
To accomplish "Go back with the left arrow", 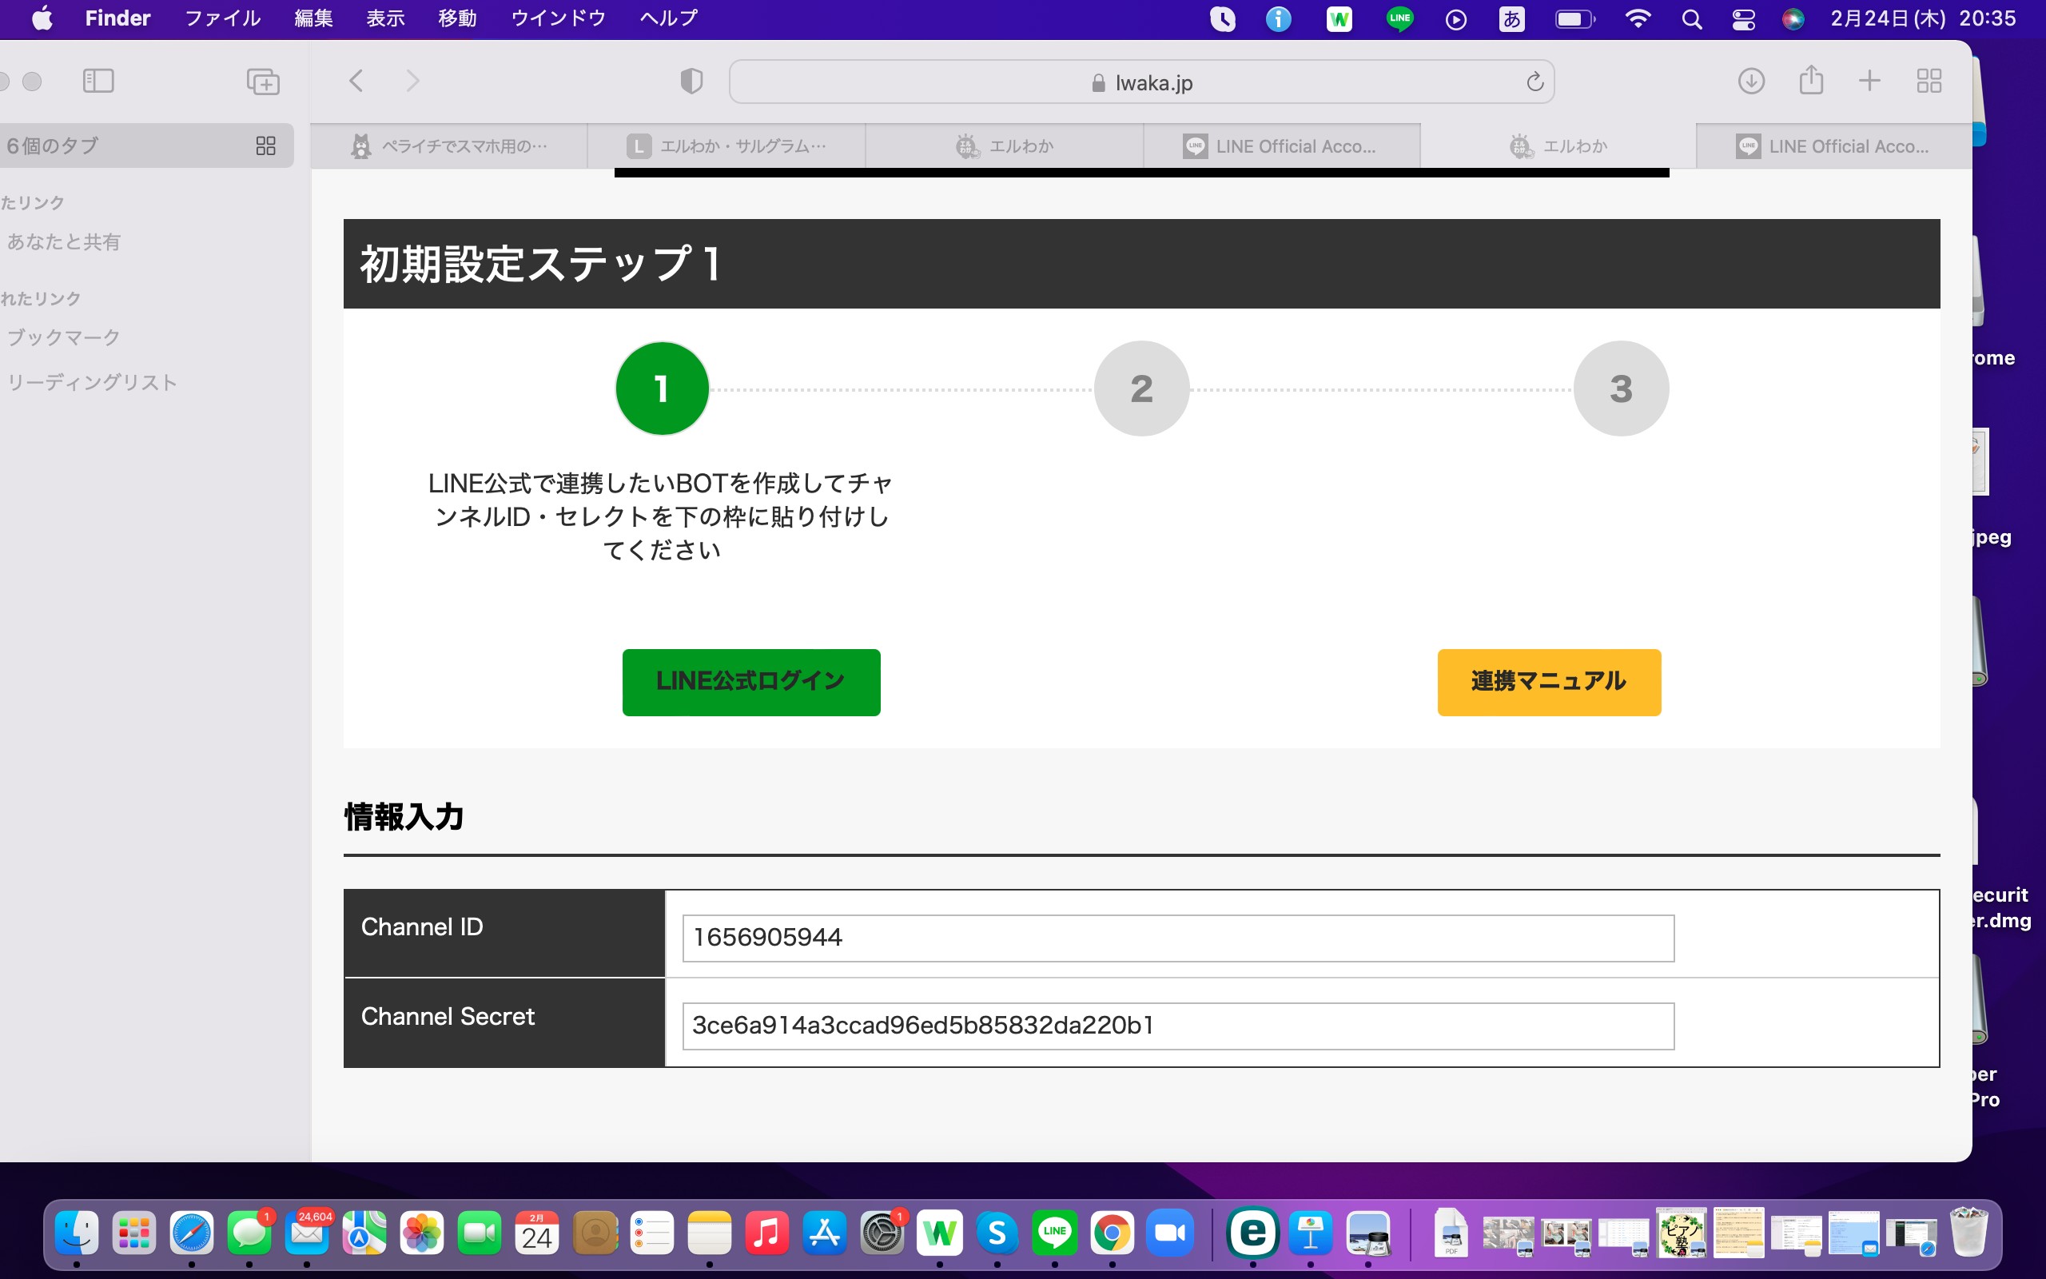I will [356, 82].
